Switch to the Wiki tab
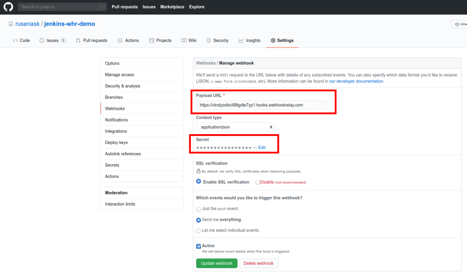This screenshot has height=274, width=467. point(189,40)
